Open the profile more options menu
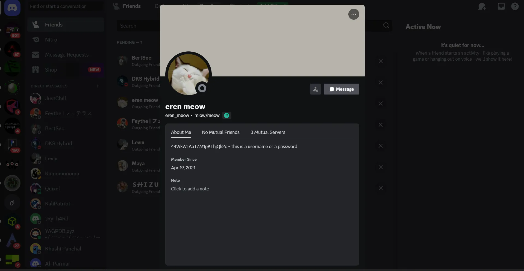Screen dimensions: 524x271 [x=354, y=14]
